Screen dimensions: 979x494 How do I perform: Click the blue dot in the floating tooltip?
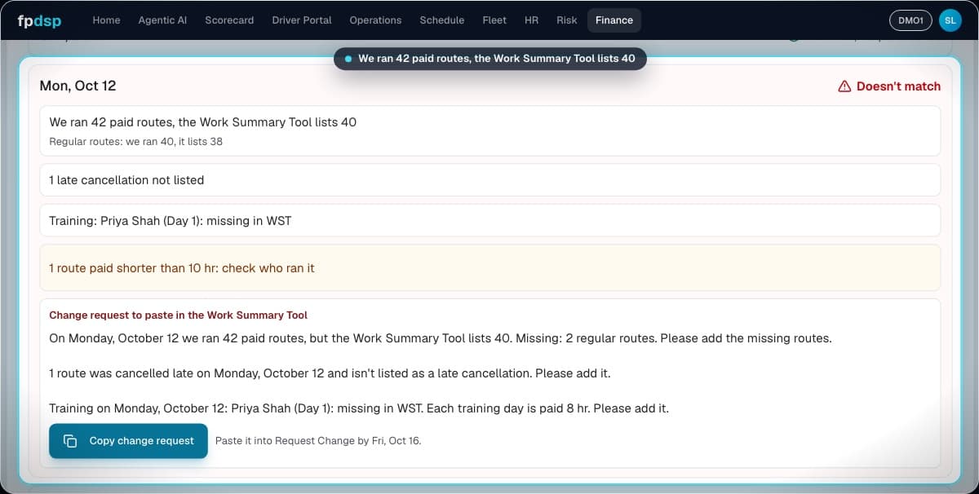click(348, 59)
